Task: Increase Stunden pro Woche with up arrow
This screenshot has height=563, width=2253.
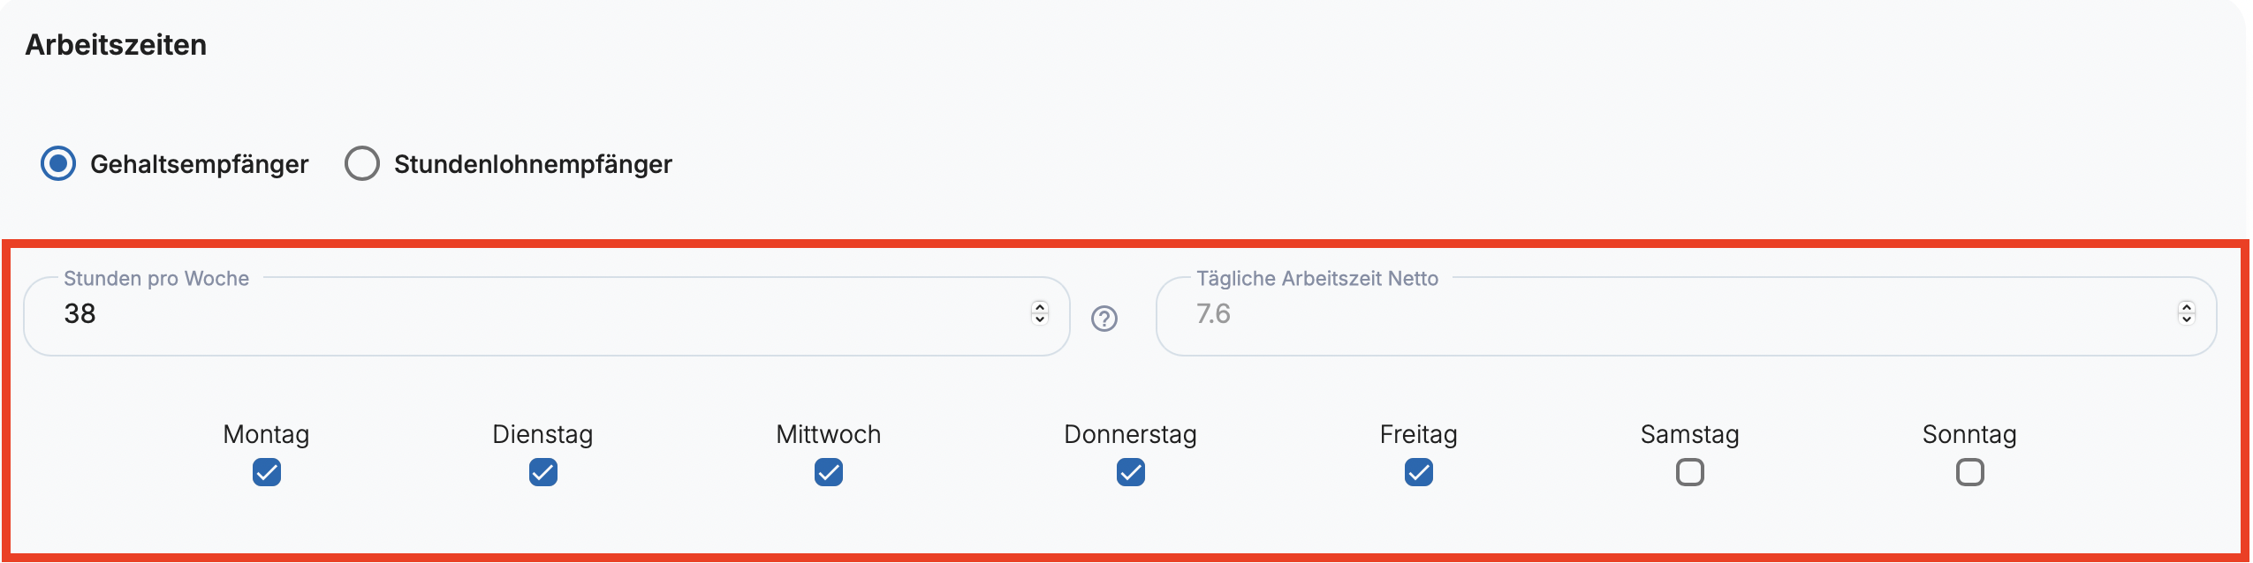Action: coord(1040,307)
